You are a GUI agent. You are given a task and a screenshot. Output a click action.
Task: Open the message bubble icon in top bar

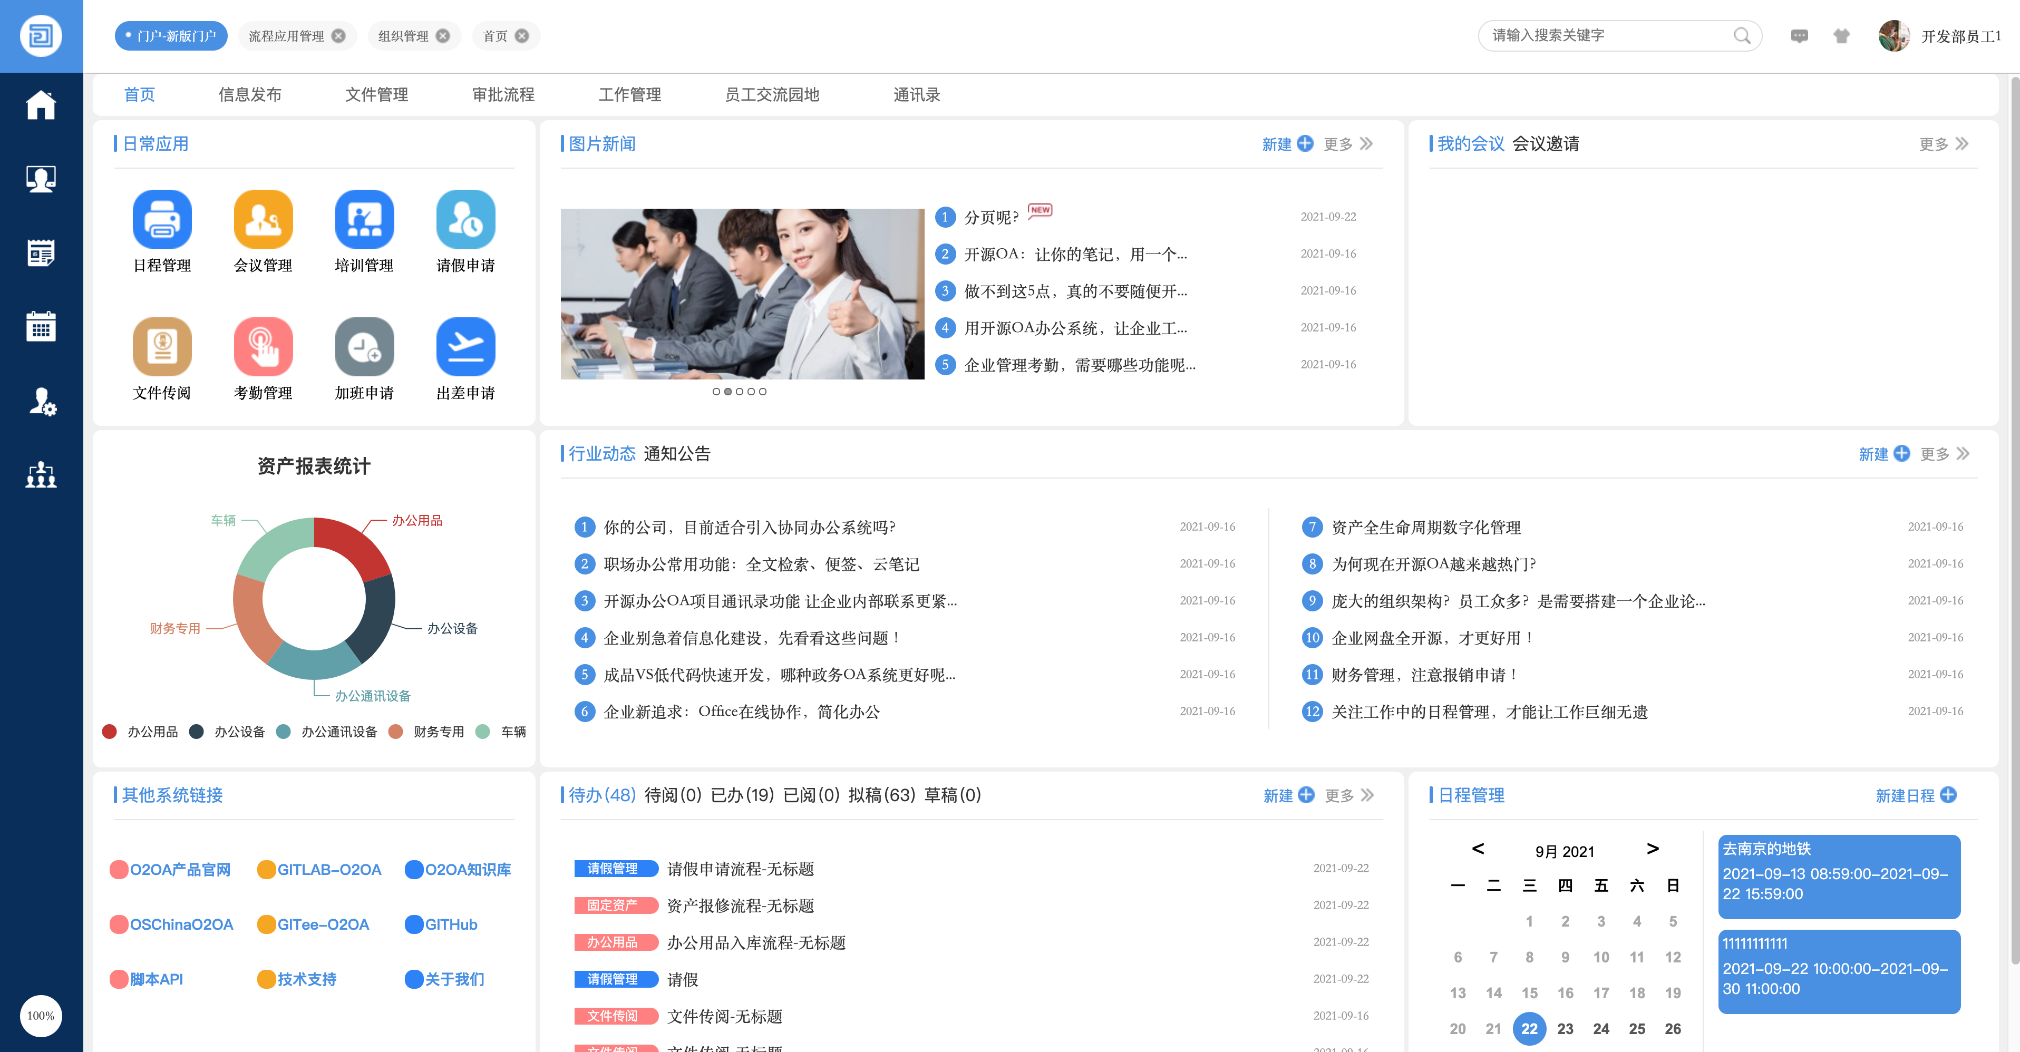1799,36
